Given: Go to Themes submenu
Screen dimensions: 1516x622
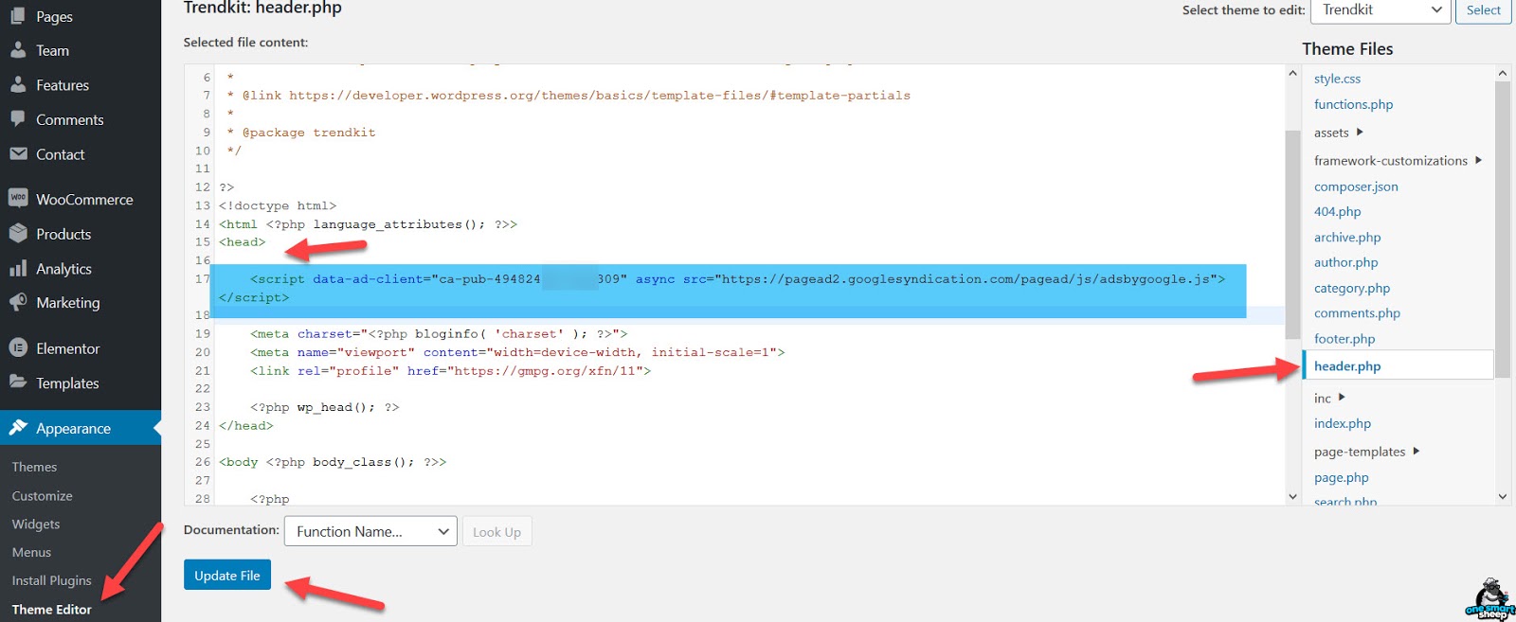Looking at the screenshot, I should [x=35, y=467].
